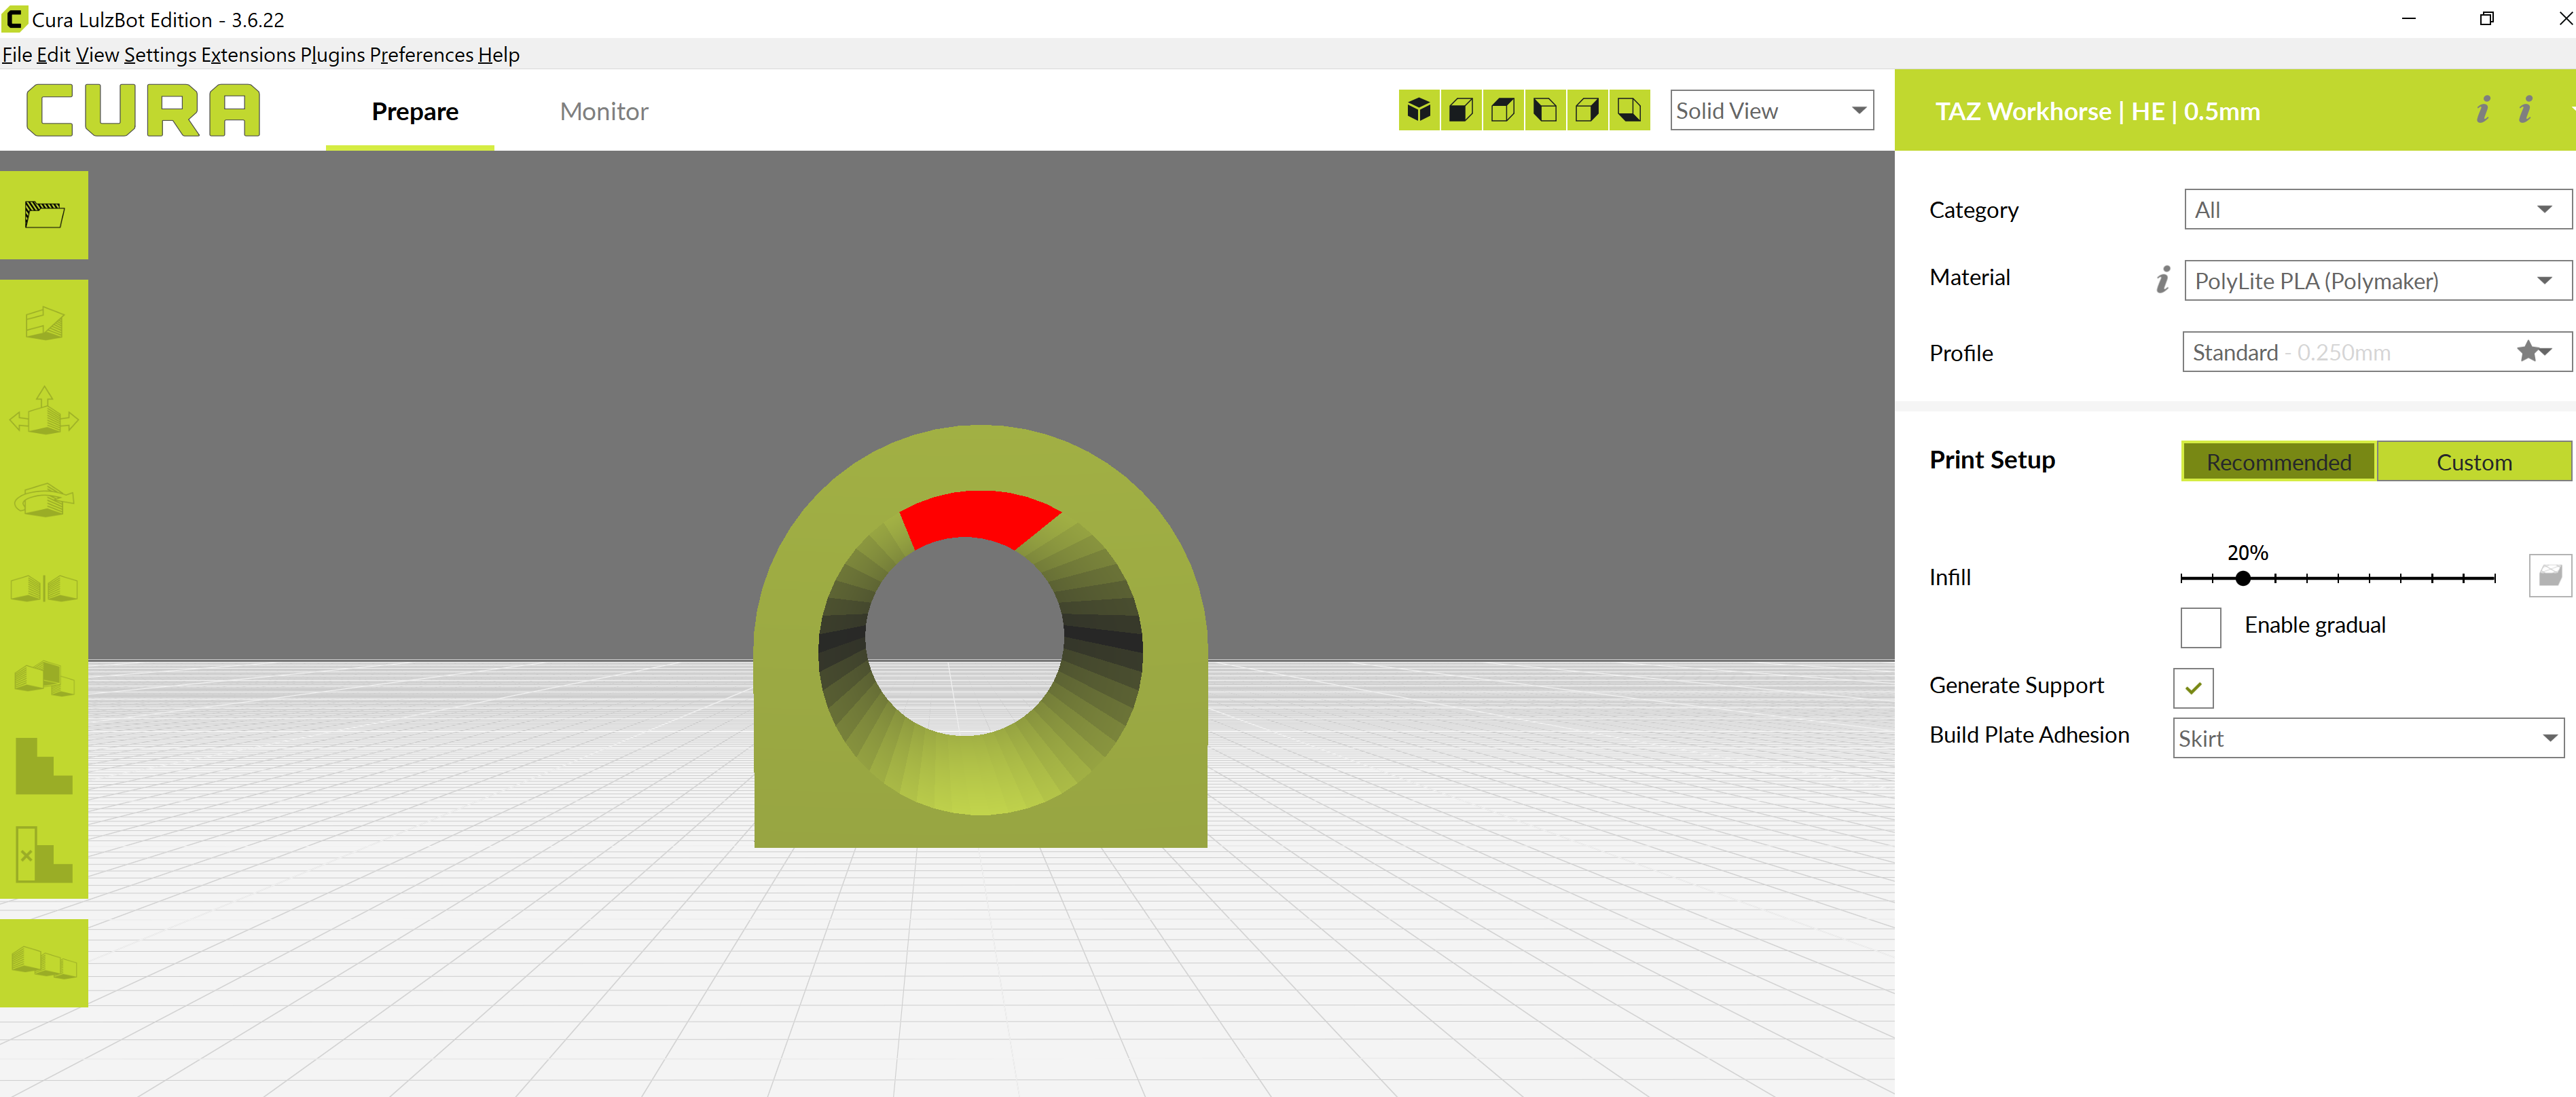Open the Build Plate Adhesion dropdown set to Skirt
This screenshot has width=2576, height=1097.
pos(2367,737)
